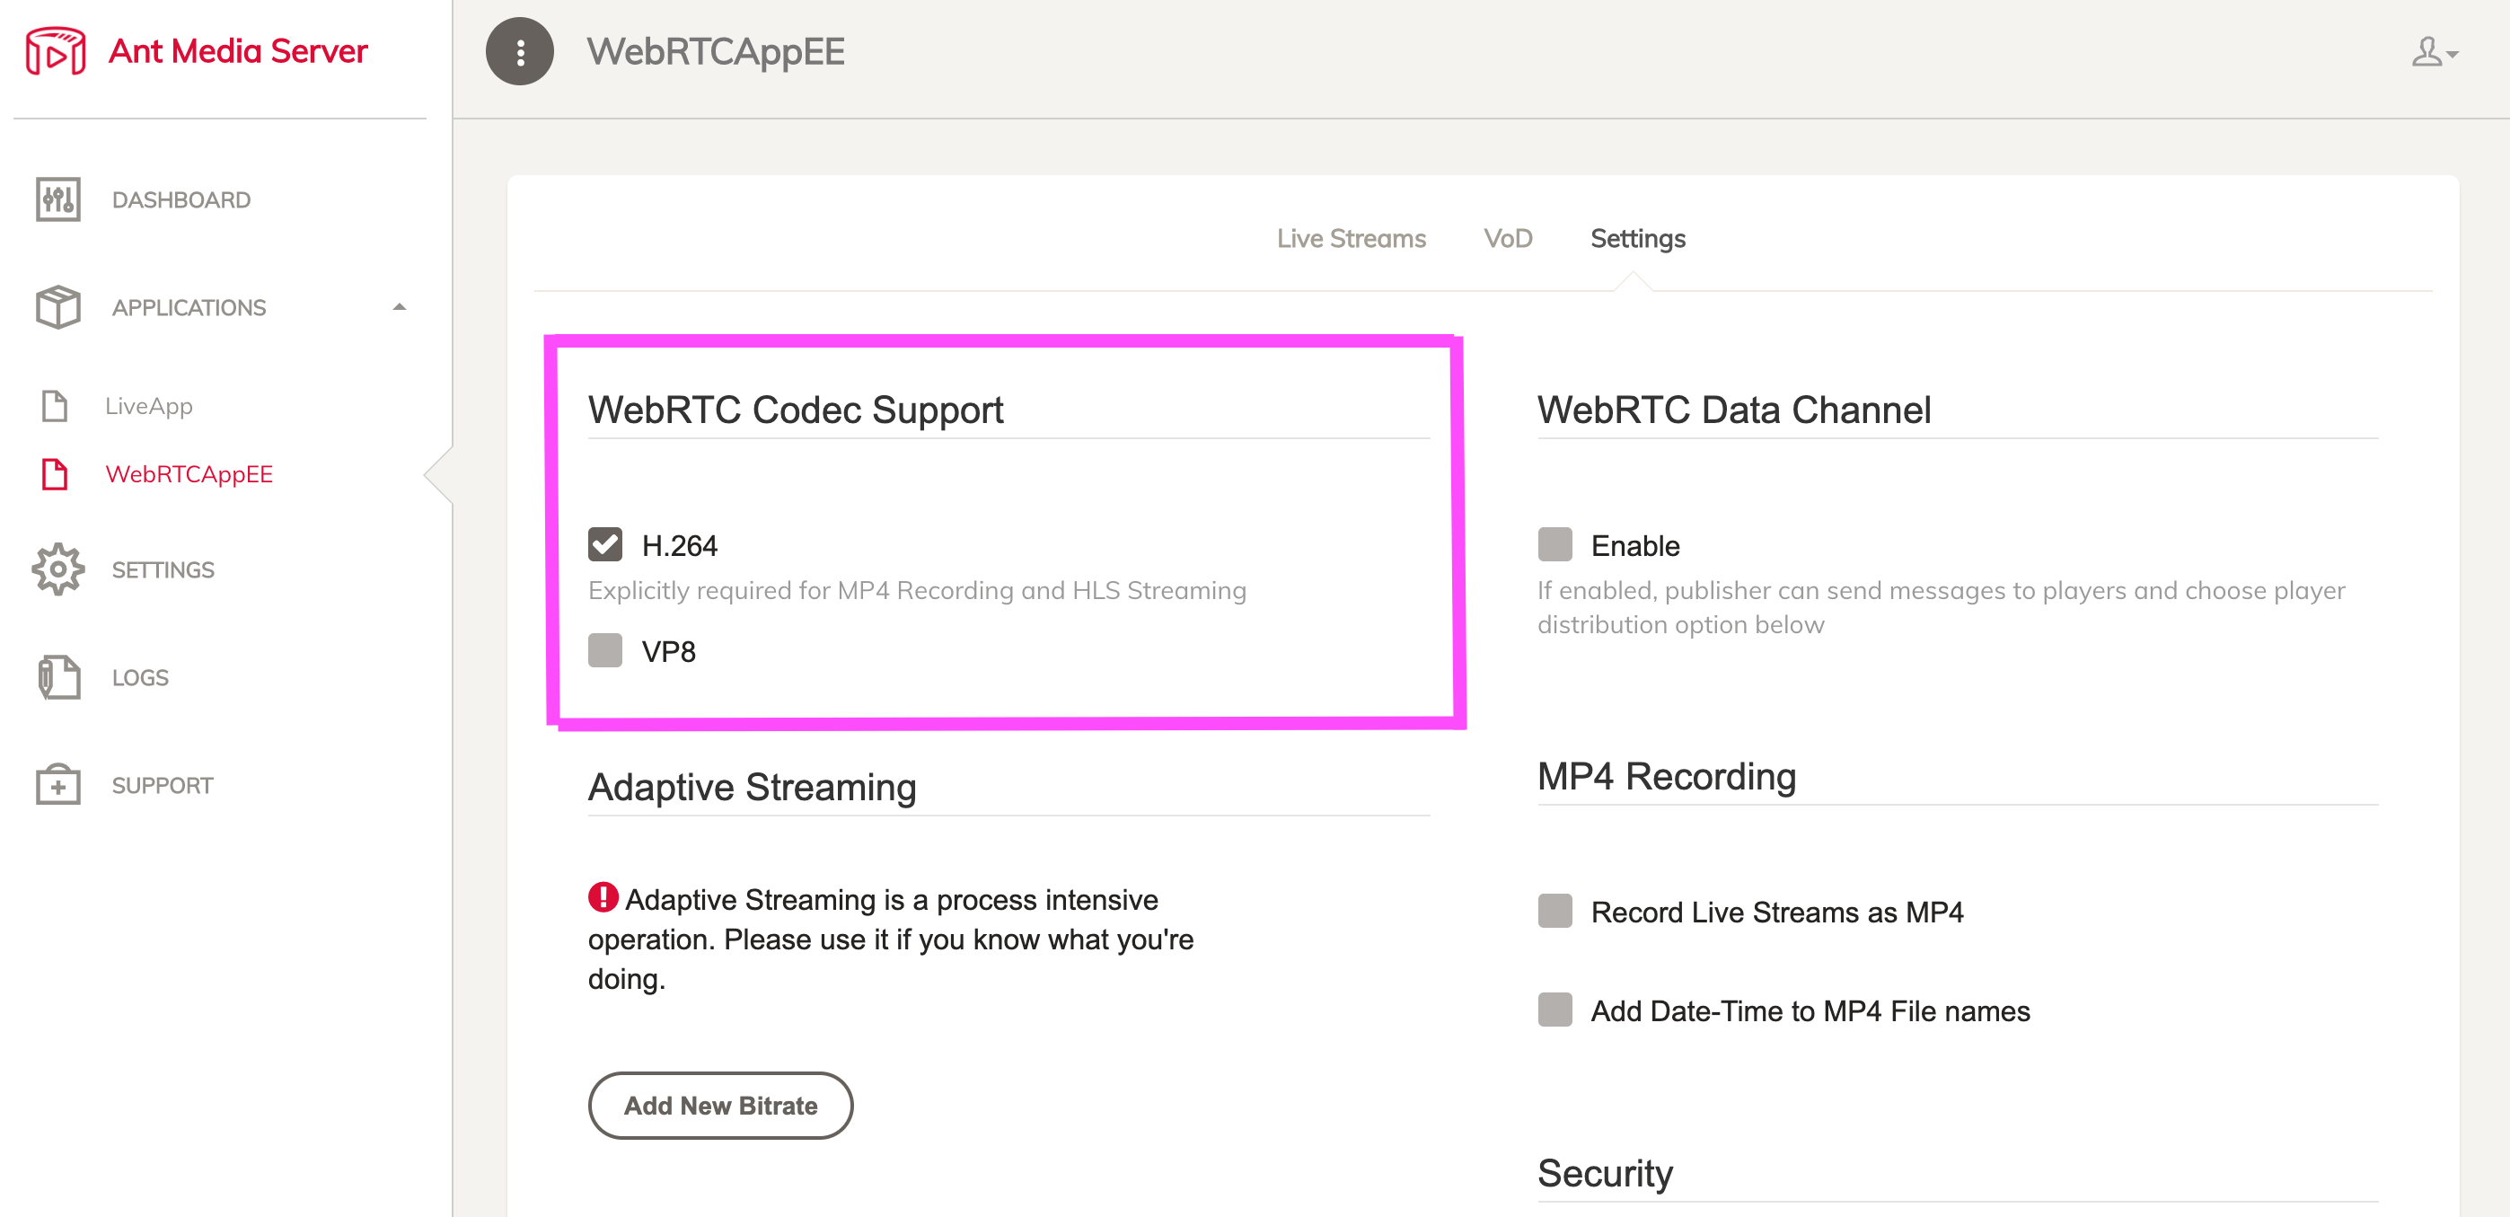Uncheck the H.264 codec checkbox
The width and height of the screenshot is (2510, 1217).
(605, 544)
